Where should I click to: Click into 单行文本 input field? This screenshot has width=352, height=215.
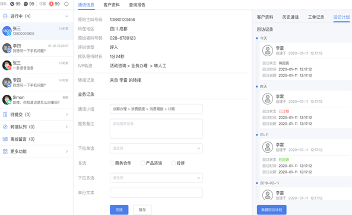pos(156,192)
